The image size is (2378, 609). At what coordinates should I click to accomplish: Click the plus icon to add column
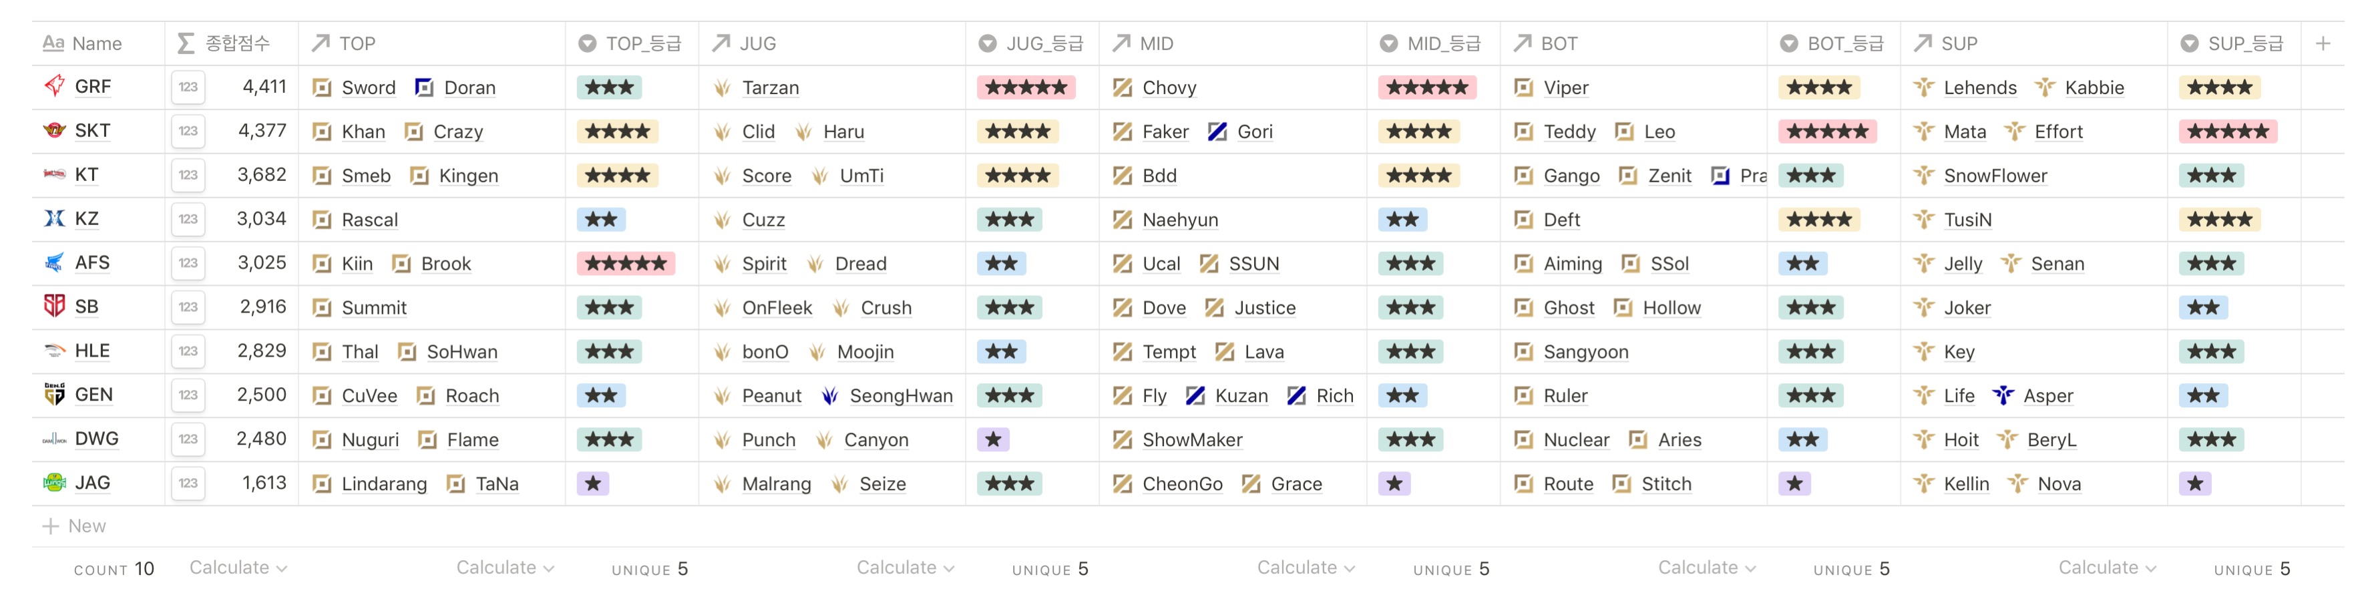pos(2323,43)
